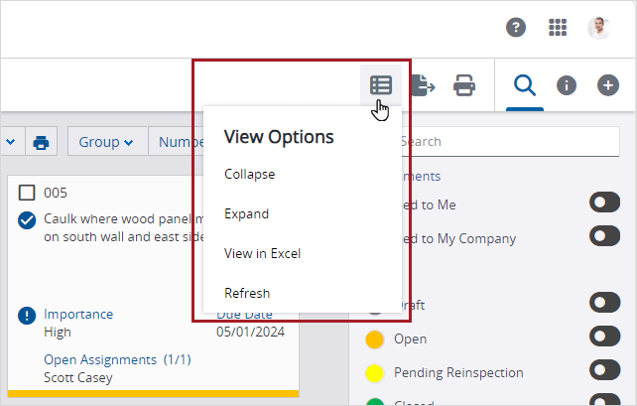Select View in Excel option
The height and width of the screenshot is (406, 637).
click(x=263, y=253)
